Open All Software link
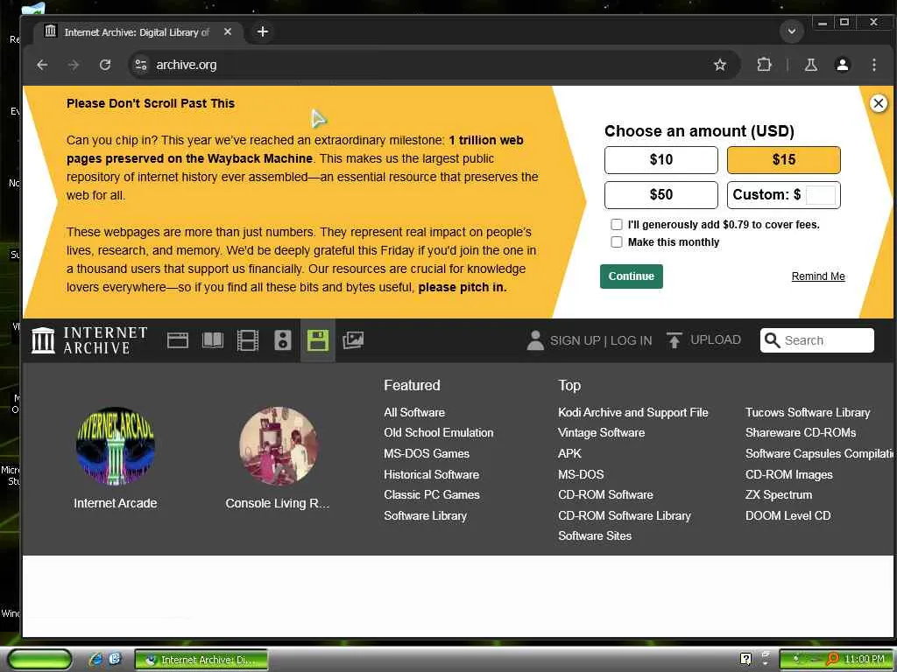This screenshot has width=897, height=672. pyautogui.click(x=414, y=413)
